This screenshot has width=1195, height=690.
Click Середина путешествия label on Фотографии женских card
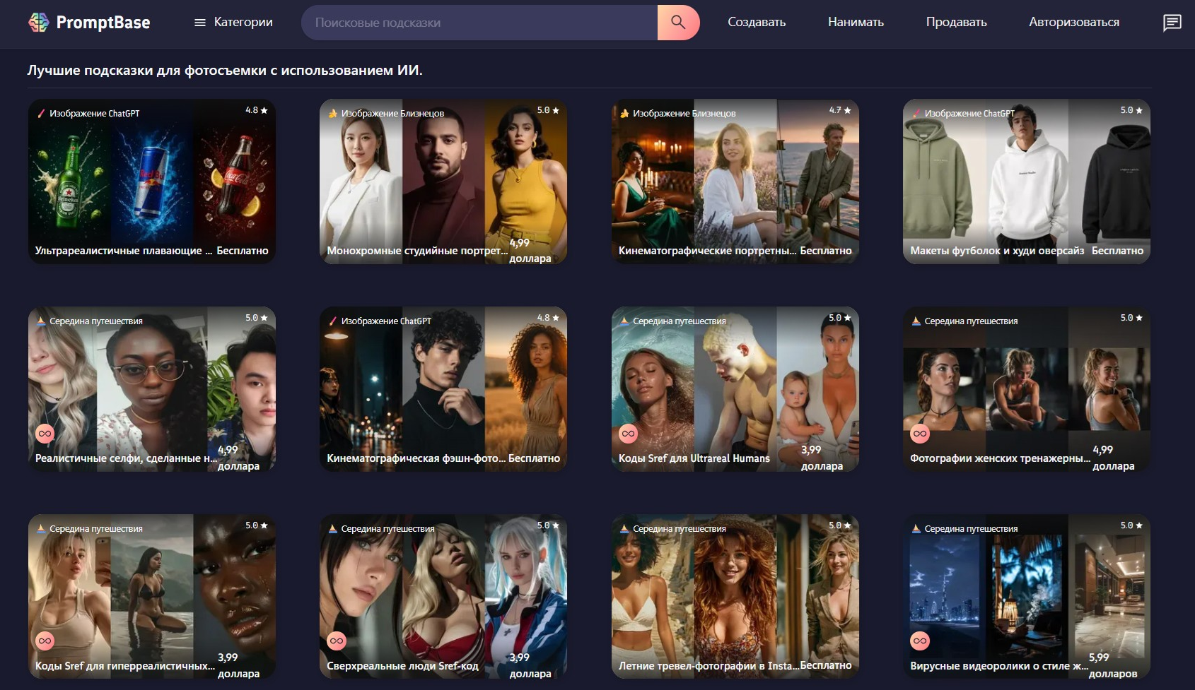click(971, 321)
